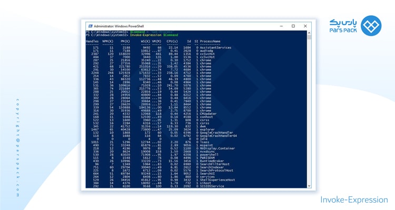Click the Handles column header
This screenshot has width=395, height=210.
click(x=92, y=41)
